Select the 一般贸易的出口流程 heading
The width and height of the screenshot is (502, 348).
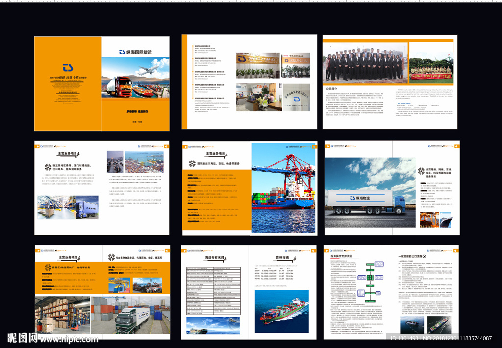pos(410,256)
